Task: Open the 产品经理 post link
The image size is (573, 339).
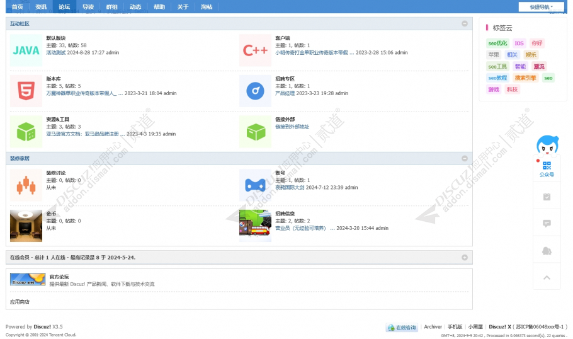Action: (x=285, y=93)
